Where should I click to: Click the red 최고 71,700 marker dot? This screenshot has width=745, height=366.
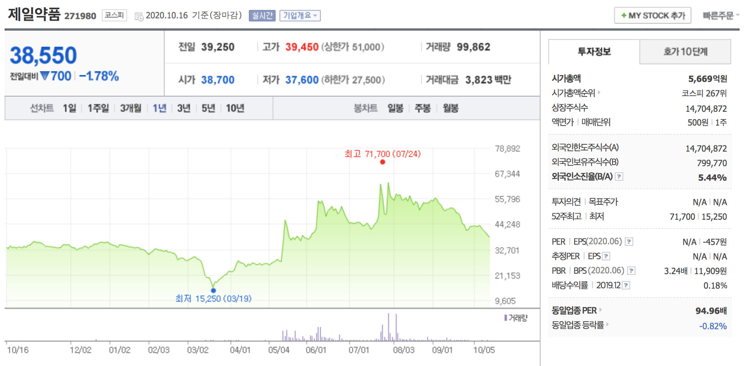(382, 162)
